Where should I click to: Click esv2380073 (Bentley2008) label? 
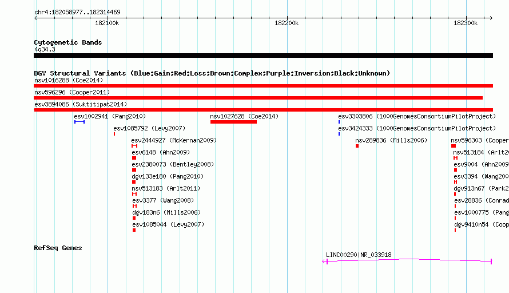[x=173, y=164]
